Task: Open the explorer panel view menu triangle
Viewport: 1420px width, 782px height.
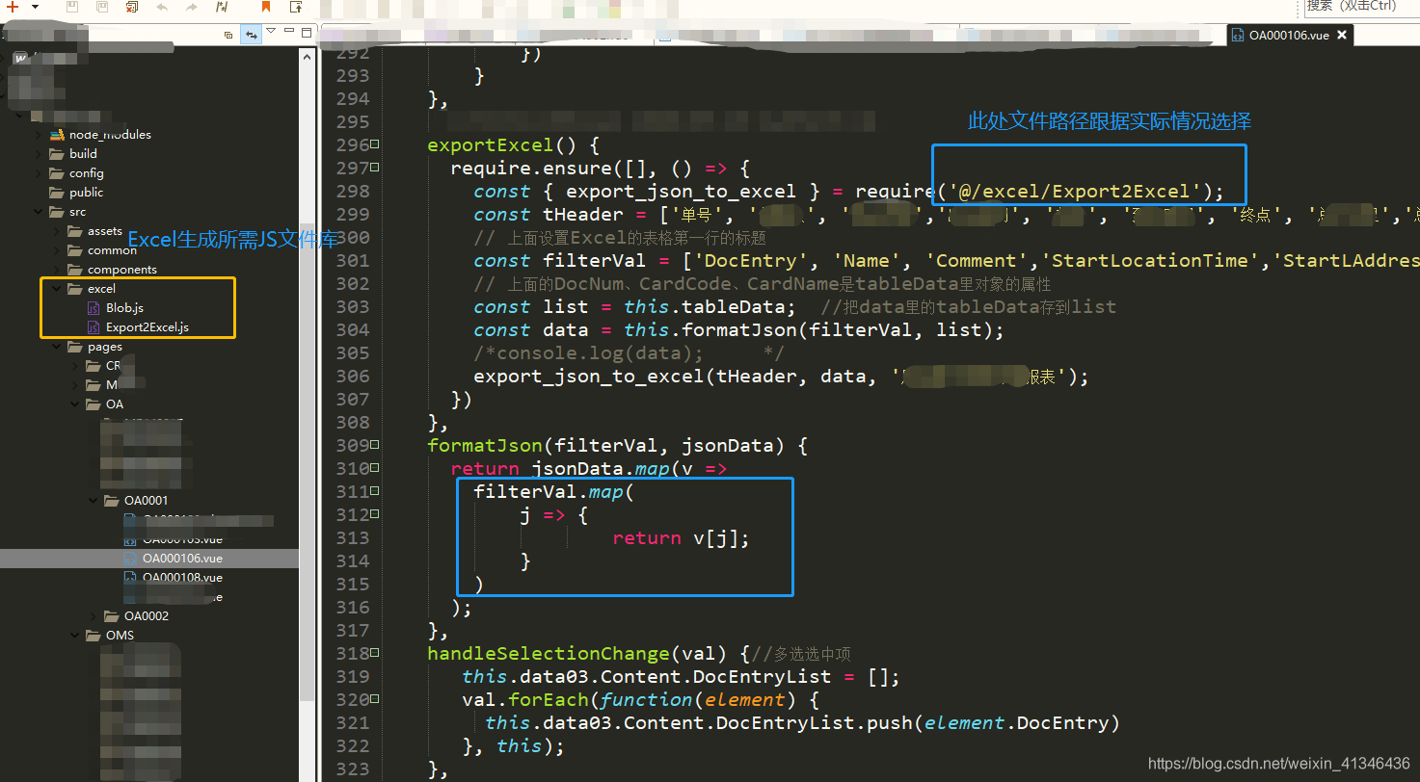Action: tap(271, 32)
